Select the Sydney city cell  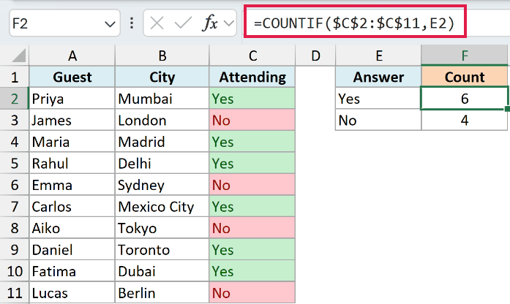(x=162, y=185)
